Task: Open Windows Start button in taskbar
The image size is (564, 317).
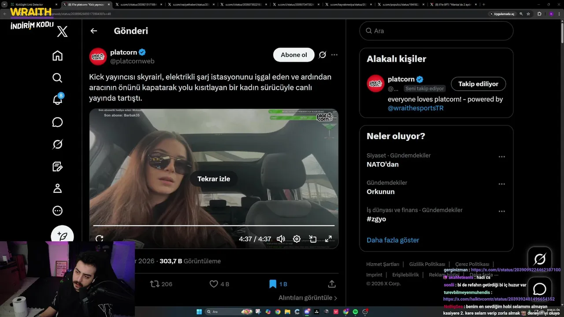Action: click(x=199, y=312)
